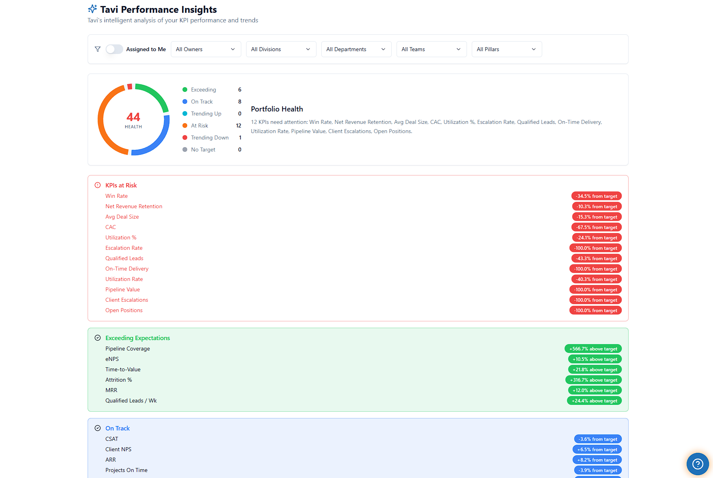Toggle the Assigned to Me switch
The height and width of the screenshot is (478, 713).
(114, 49)
